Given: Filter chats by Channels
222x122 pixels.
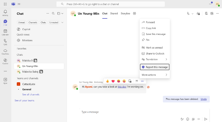Looking at the screenshot, I should (33, 22).
